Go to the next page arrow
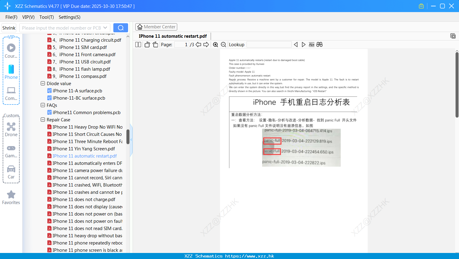 click(206, 44)
